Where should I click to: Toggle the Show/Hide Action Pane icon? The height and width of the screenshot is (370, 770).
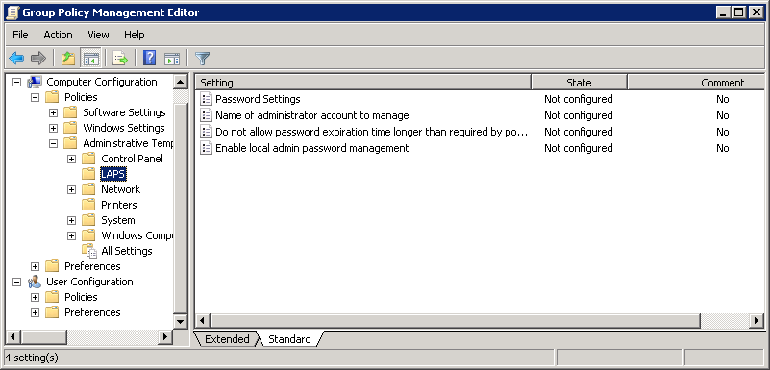(x=172, y=59)
